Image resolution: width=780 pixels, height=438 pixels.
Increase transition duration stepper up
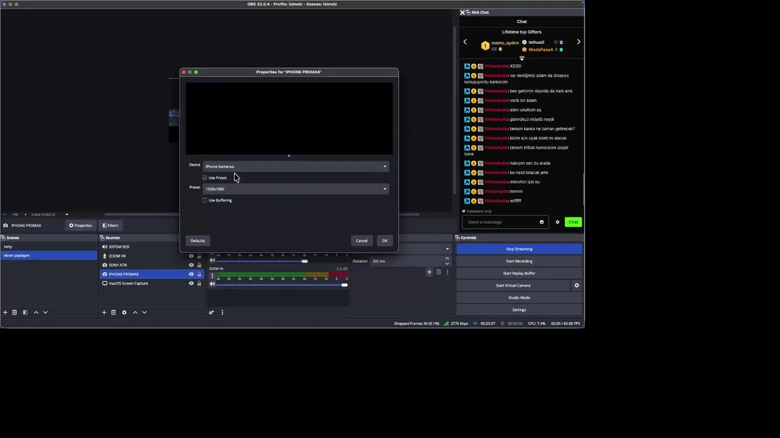[x=447, y=259]
